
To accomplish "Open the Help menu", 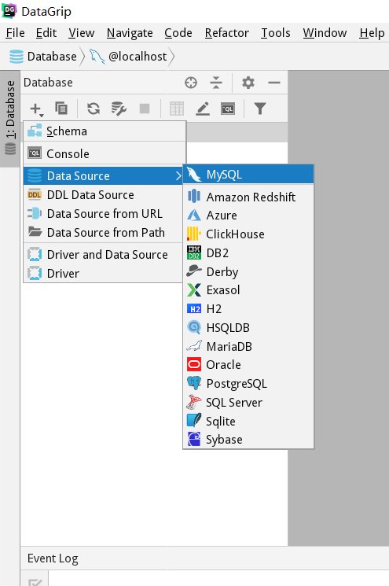I will pos(372,33).
